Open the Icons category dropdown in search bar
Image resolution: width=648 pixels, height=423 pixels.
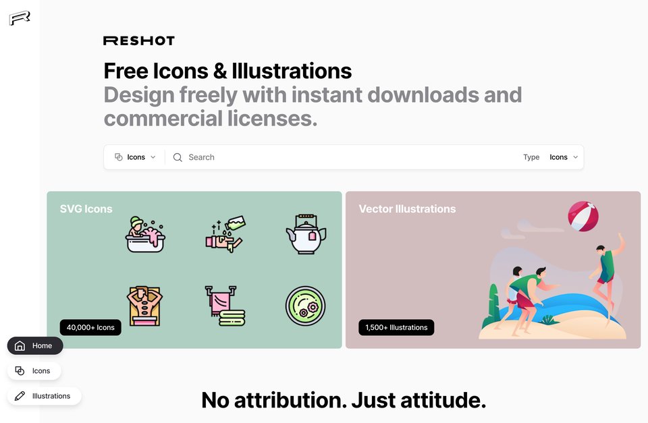point(135,157)
